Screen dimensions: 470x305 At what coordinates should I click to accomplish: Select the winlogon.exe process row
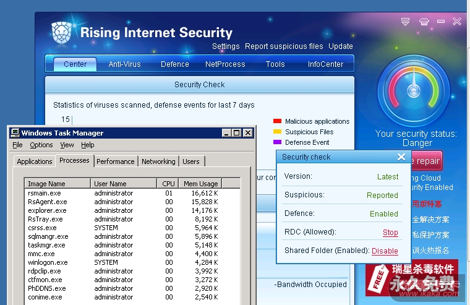[x=132, y=262]
